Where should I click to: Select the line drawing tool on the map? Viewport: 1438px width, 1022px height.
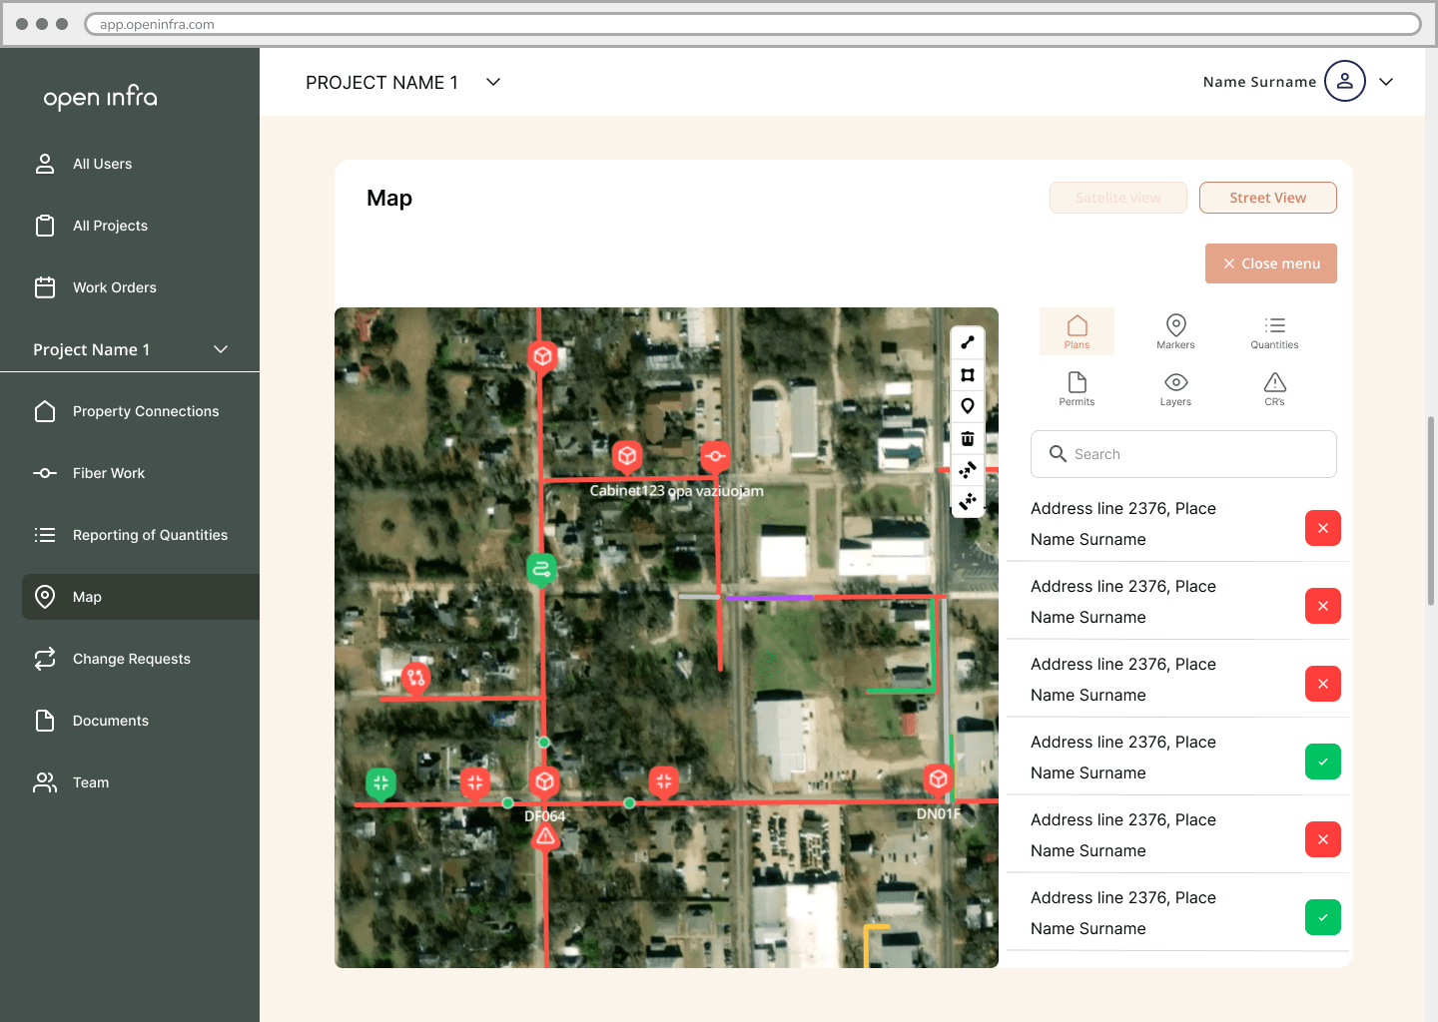click(x=967, y=342)
